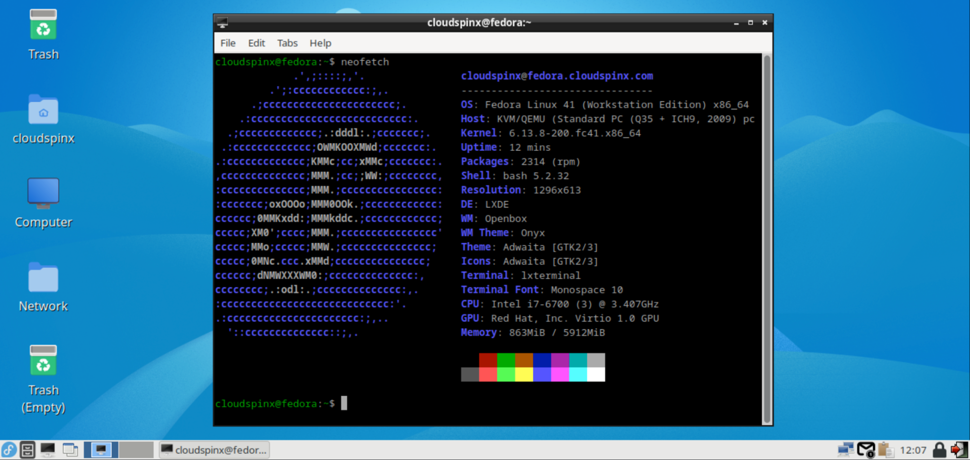970x460 pixels.
Task: Open the network status icon in the tray
Action: coord(847,450)
